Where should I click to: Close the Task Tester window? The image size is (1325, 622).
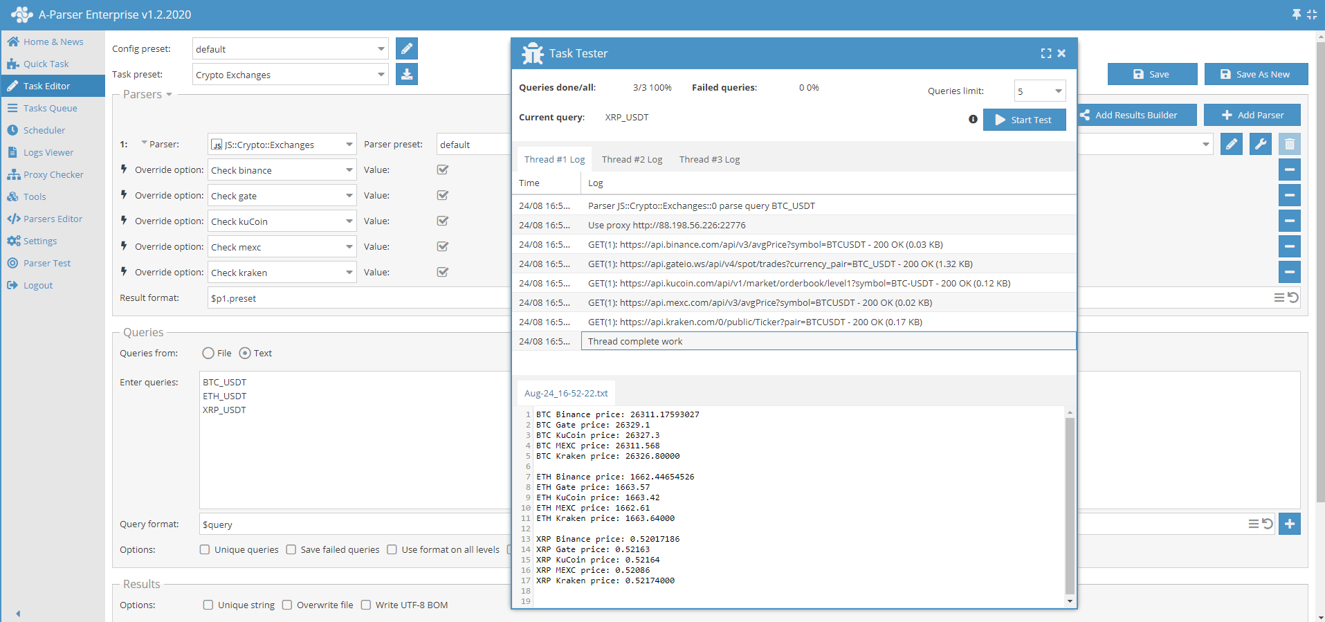pyautogui.click(x=1061, y=53)
